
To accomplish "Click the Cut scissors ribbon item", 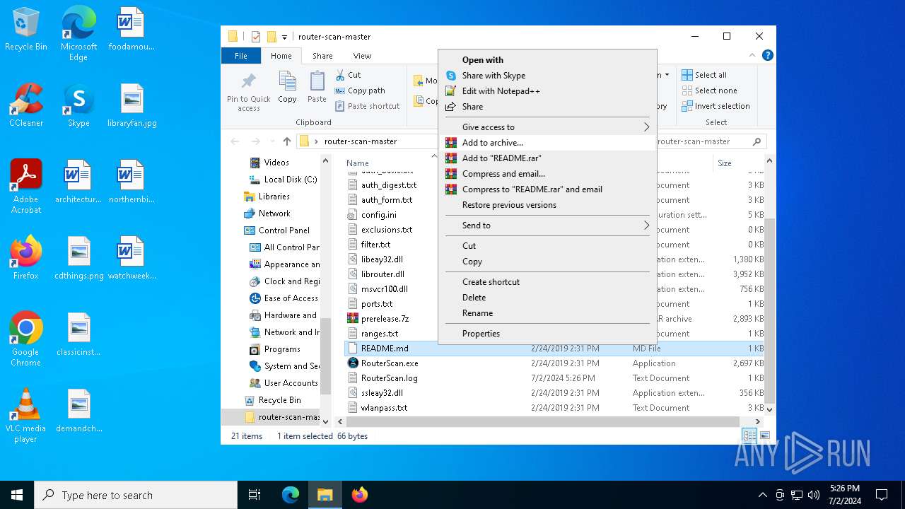I will (x=347, y=75).
